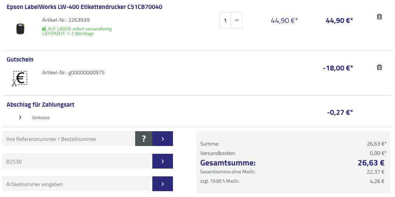395x197 pixels.
Task: Submit reference number with its arrow button
Action: (x=162, y=139)
